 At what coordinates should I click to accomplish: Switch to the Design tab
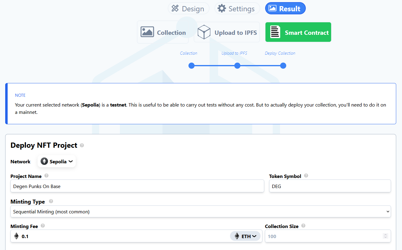click(x=188, y=9)
